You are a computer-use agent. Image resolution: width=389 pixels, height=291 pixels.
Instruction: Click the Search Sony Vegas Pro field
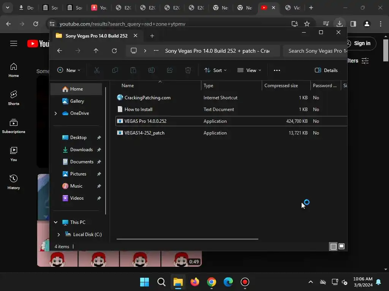point(315,51)
